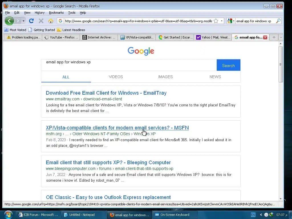Focus the URL address field
Viewport: 292px width, 219px height.
[138, 21]
